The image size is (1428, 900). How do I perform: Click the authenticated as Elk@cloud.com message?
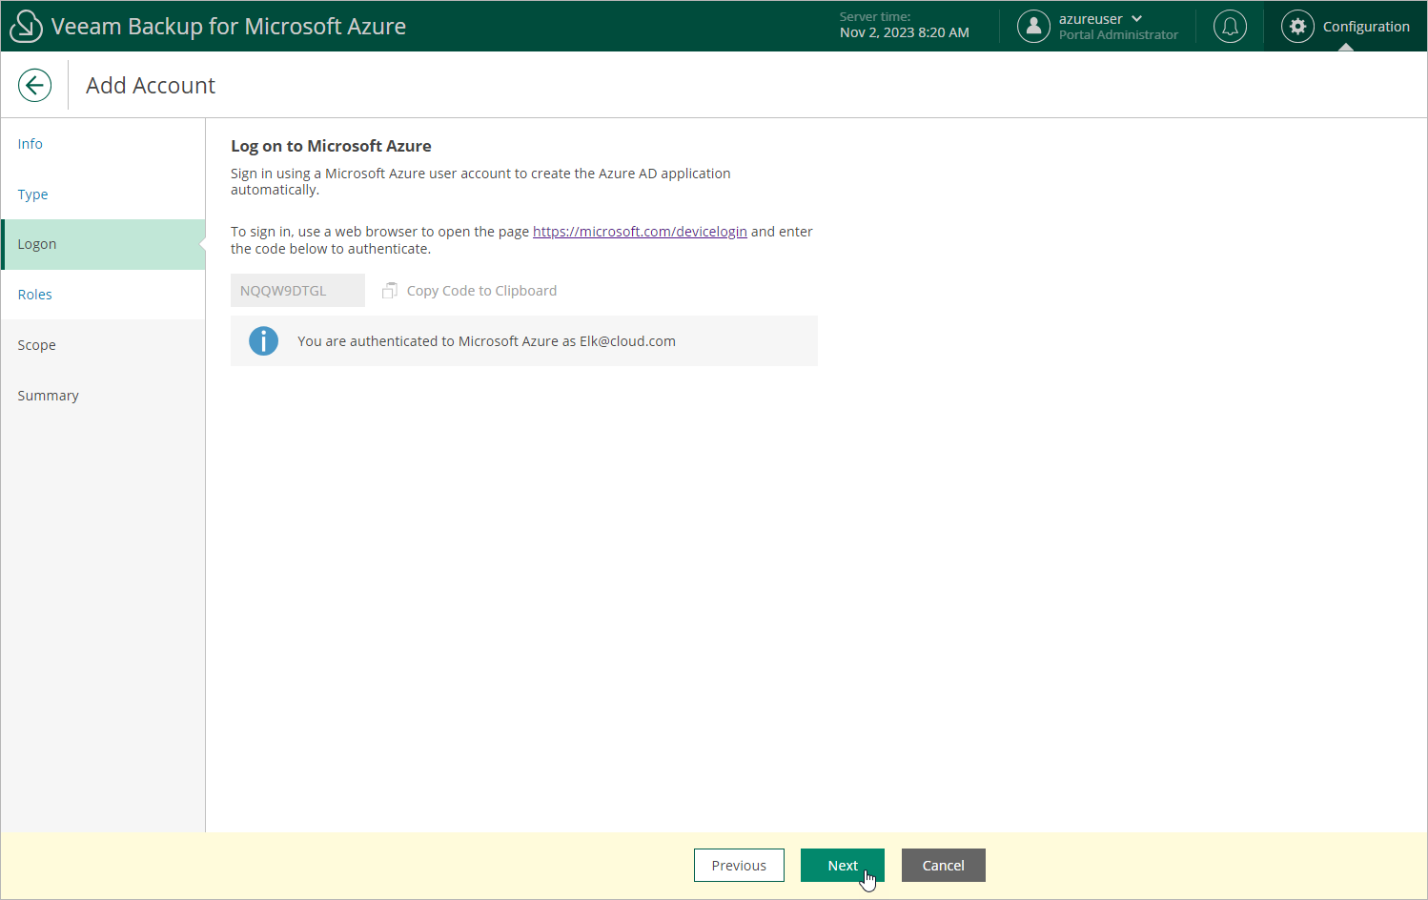coord(486,341)
